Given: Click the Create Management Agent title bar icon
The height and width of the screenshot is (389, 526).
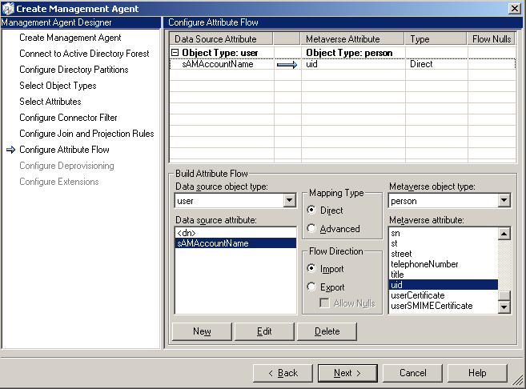Looking at the screenshot, I should [x=8, y=8].
